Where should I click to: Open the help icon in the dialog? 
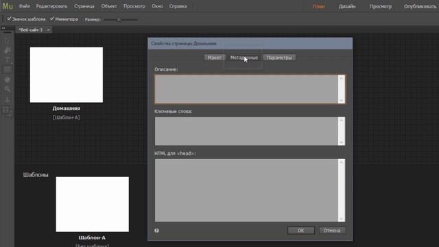(x=157, y=231)
